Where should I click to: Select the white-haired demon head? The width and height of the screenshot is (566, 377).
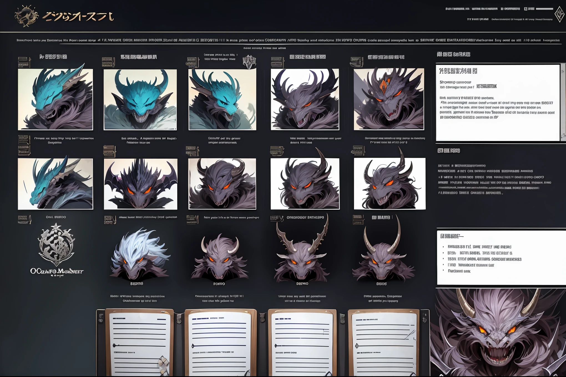point(140,254)
